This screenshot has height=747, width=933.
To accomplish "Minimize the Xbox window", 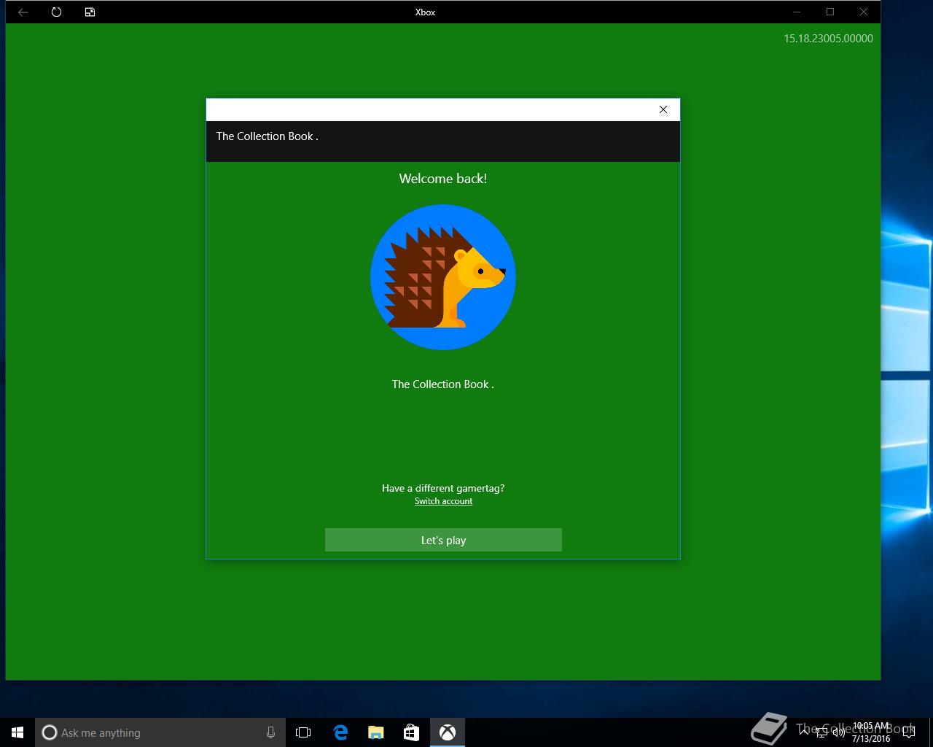I will (x=797, y=12).
